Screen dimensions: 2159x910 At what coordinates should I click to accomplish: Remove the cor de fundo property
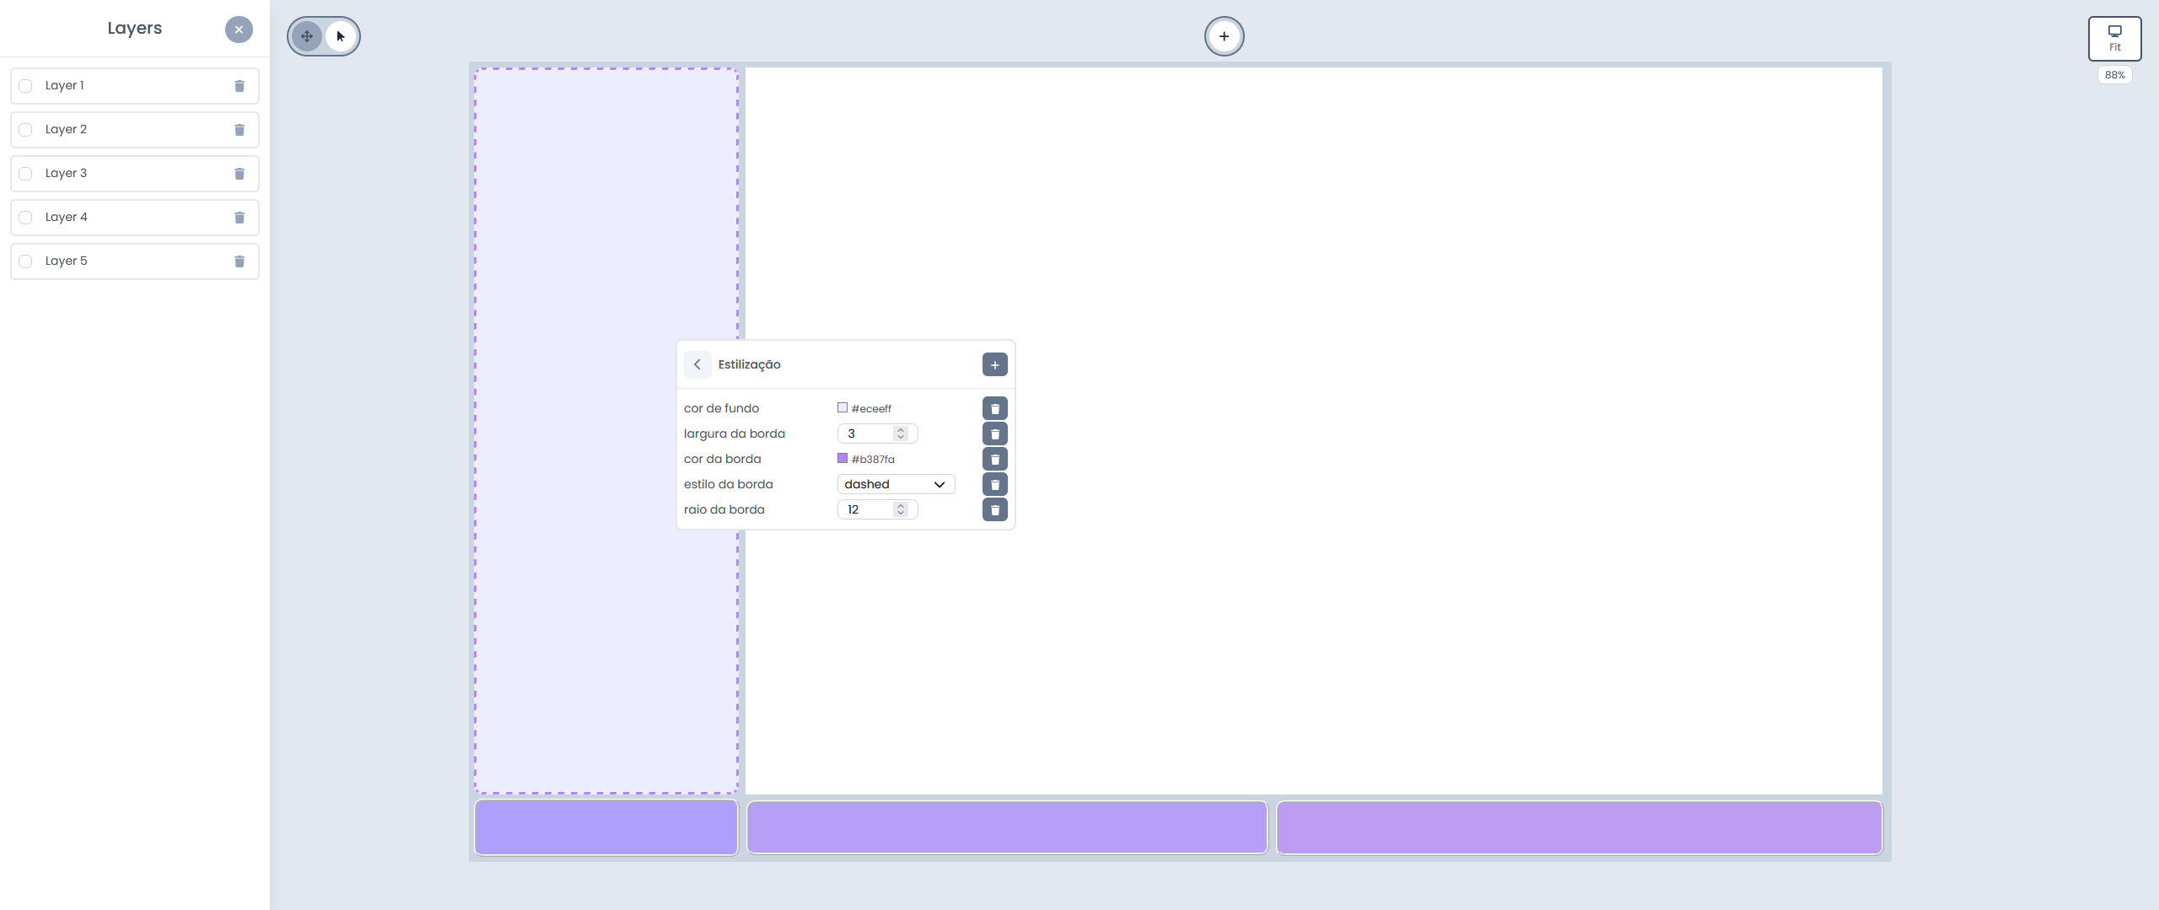point(994,408)
